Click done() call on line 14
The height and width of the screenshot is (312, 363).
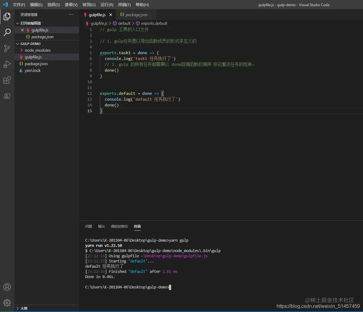click(112, 105)
